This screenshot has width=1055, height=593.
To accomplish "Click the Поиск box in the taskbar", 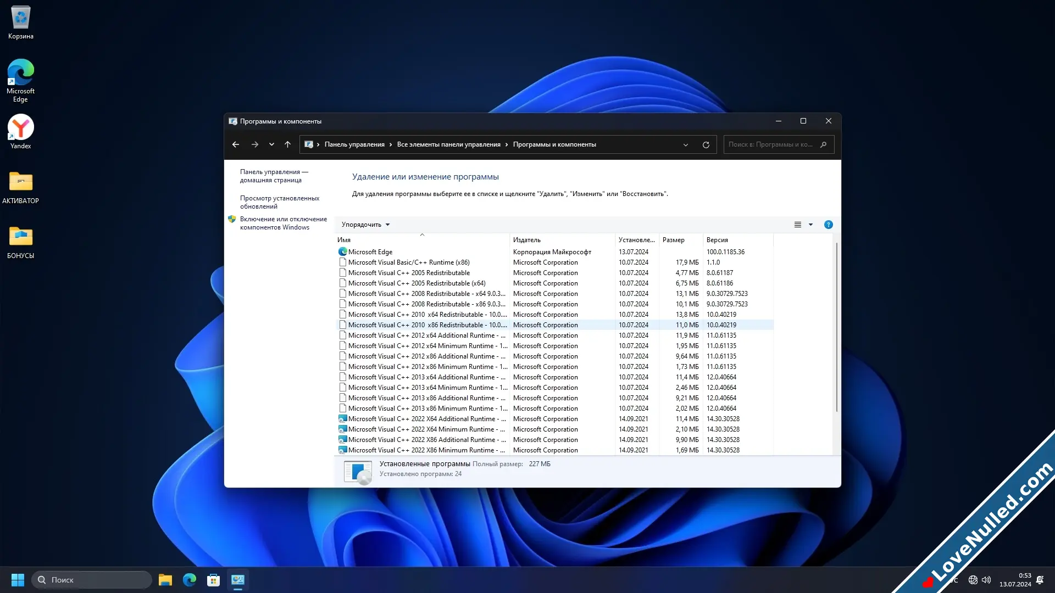I will click(x=92, y=580).
